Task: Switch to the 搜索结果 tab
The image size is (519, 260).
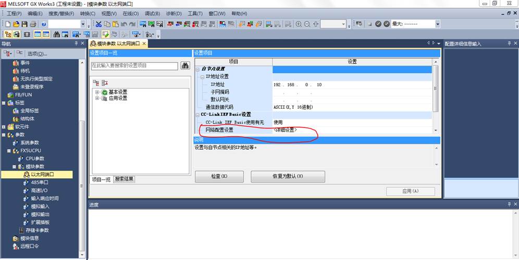Action: pyautogui.click(x=125, y=179)
